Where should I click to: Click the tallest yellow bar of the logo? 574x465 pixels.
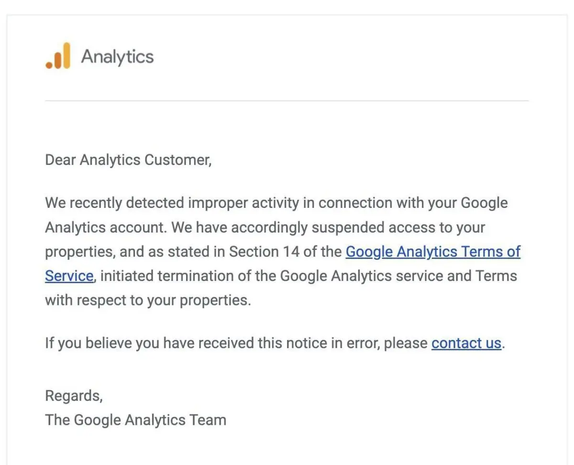pos(66,55)
